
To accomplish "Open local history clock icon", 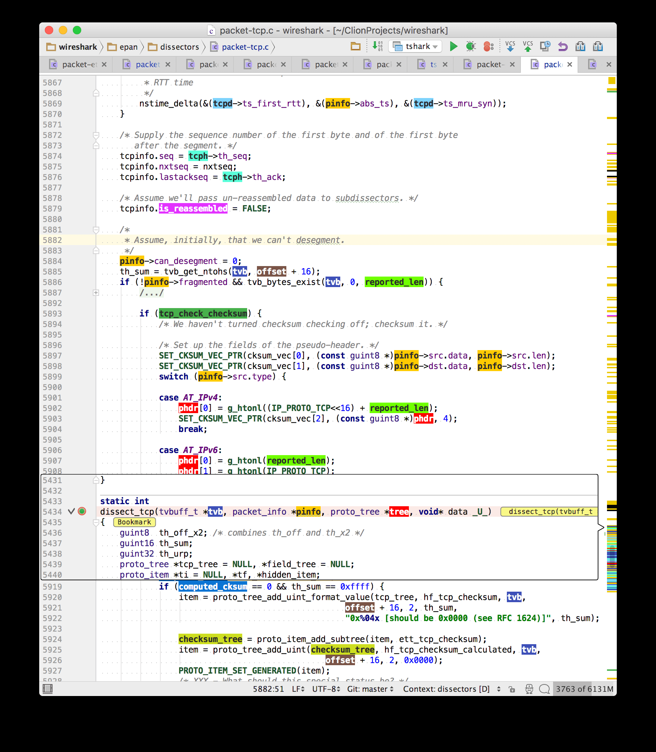I will click(545, 46).
